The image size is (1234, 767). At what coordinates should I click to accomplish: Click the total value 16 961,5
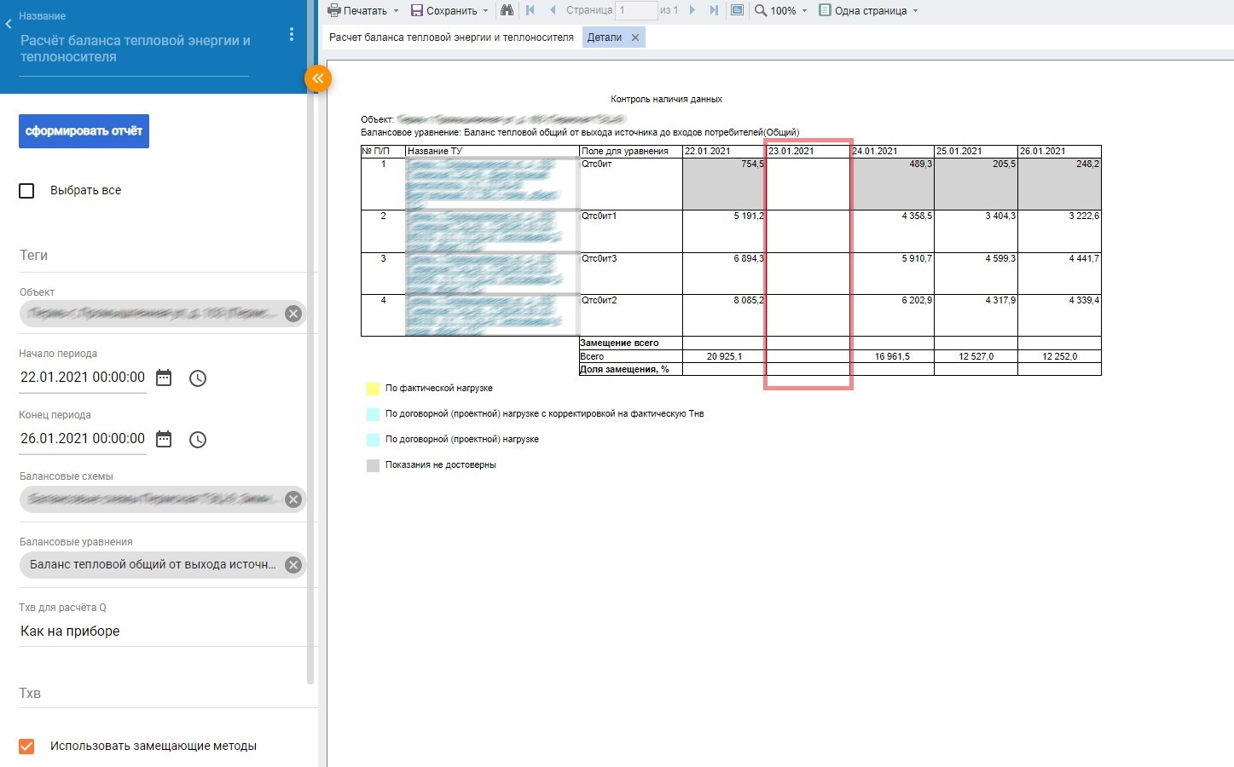[892, 356]
